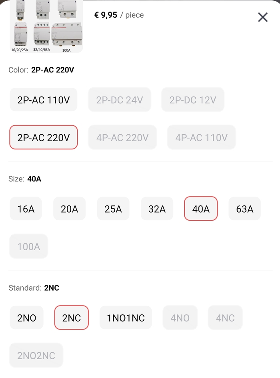Image resolution: width=280 pixels, height=378 pixels.
Task: Pick the 1NO1NC standard option
Action: tap(126, 318)
